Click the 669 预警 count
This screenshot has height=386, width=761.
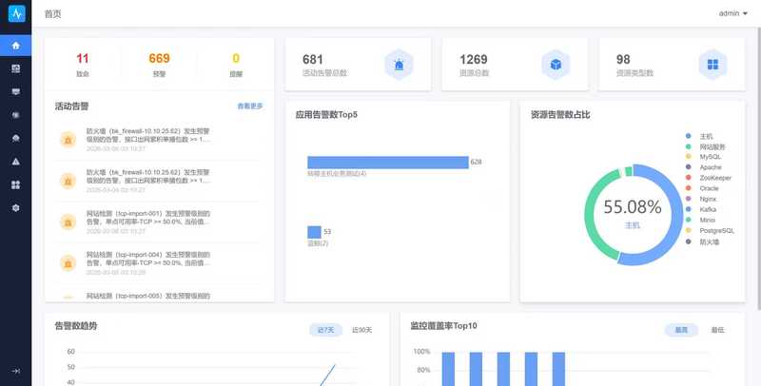click(x=159, y=64)
